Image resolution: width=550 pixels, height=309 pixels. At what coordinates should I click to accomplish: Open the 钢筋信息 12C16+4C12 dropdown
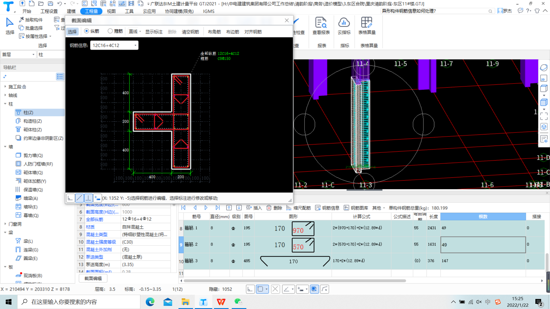pyautogui.click(x=114, y=45)
